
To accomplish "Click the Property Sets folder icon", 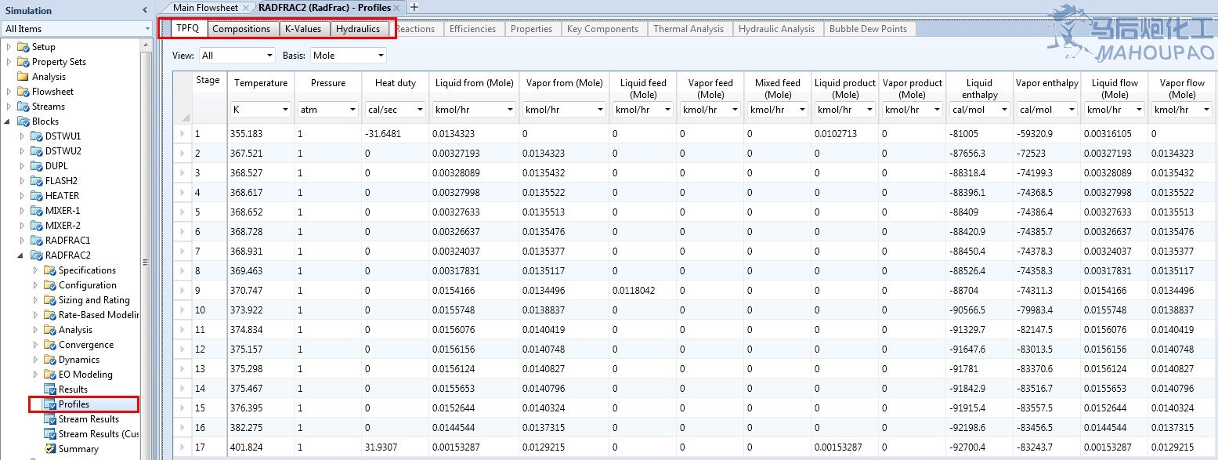I will point(23,62).
